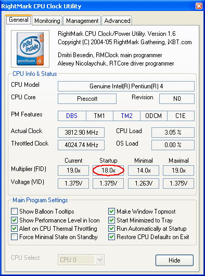Open the Management tab

click(x=82, y=21)
